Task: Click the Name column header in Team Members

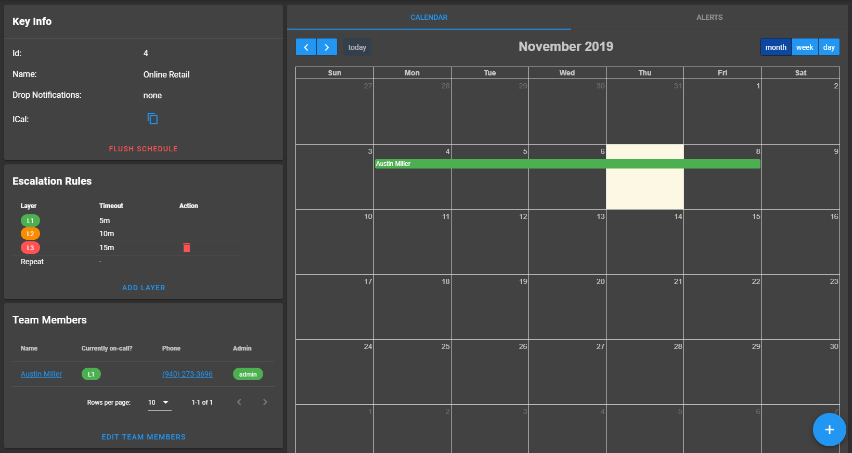Action: [x=29, y=348]
